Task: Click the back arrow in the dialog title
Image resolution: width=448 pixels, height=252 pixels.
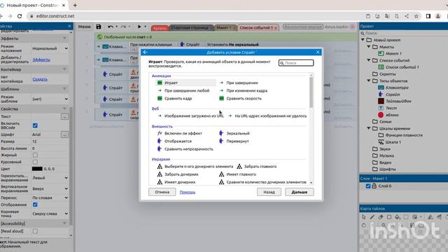Action: (x=145, y=52)
